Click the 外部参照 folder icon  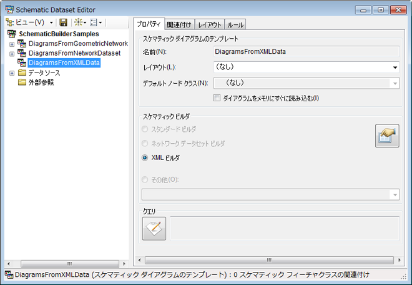point(22,82)
